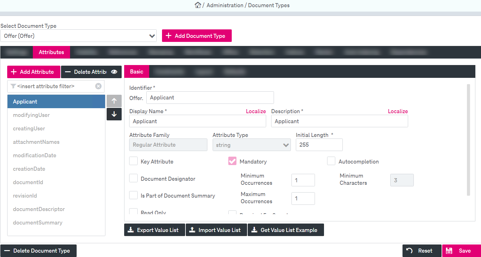Enable the Autocompletion checkbox
This screenshot has width=481, height=257.
point(331,161)
